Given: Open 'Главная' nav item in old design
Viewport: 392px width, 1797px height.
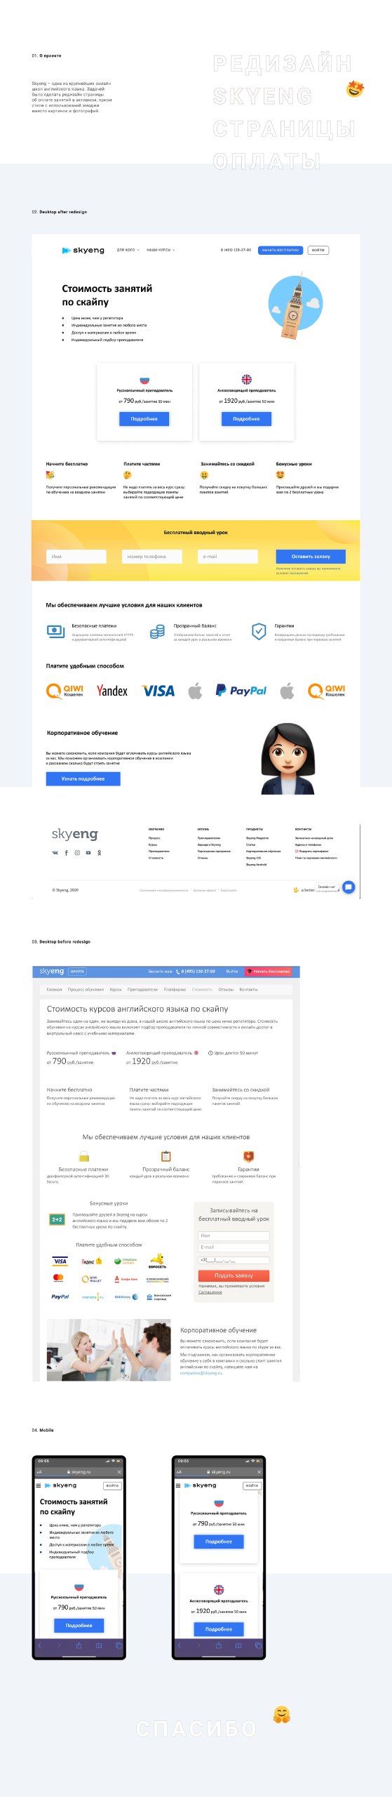Looking at the screenshot, I should click(54, 990).
